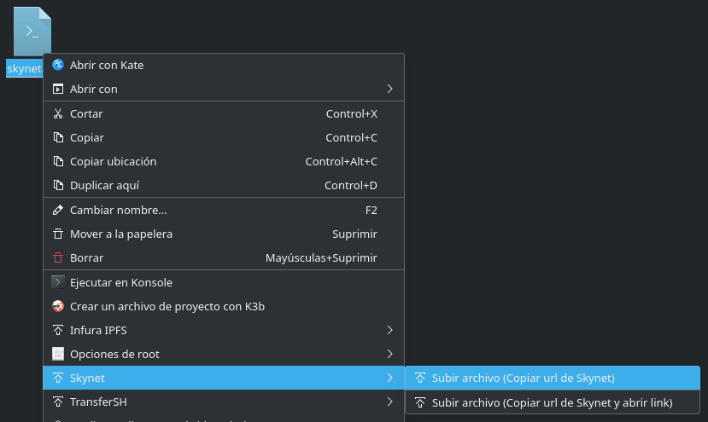Expand the TransferSH submenu arrow
This screenshot has height=422, width=708.
[390, 402]
